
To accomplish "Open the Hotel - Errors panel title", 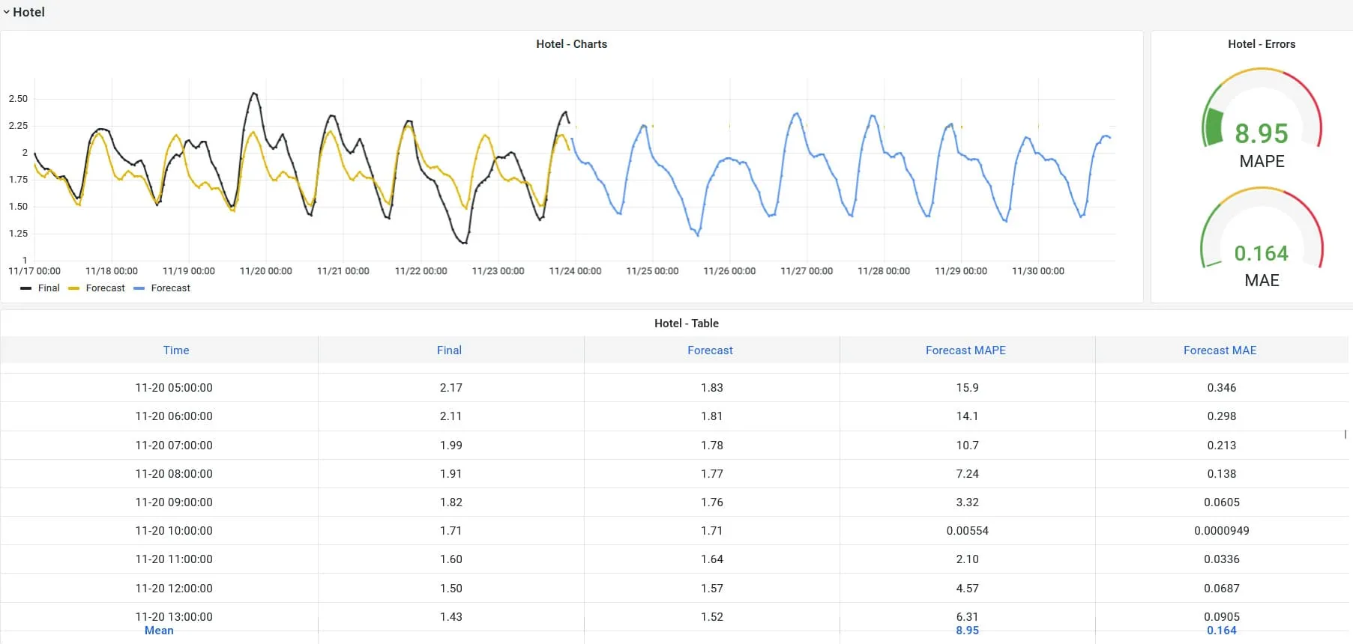I will pos(1262,44).
